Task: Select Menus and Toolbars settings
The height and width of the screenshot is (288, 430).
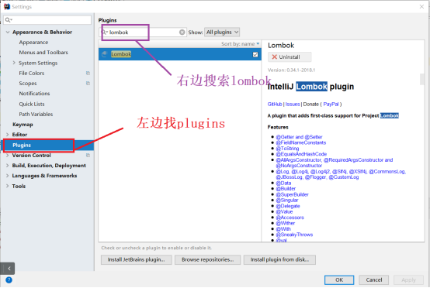Action: 43,53
